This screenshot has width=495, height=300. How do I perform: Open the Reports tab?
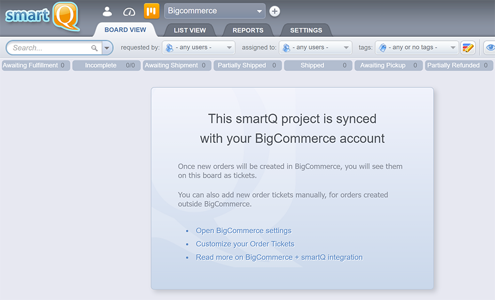click(248, 30)
